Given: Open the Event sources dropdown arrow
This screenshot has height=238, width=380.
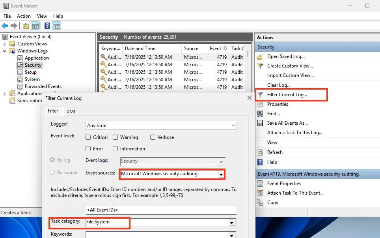Looking at the screenshot, I should [221, 174].
